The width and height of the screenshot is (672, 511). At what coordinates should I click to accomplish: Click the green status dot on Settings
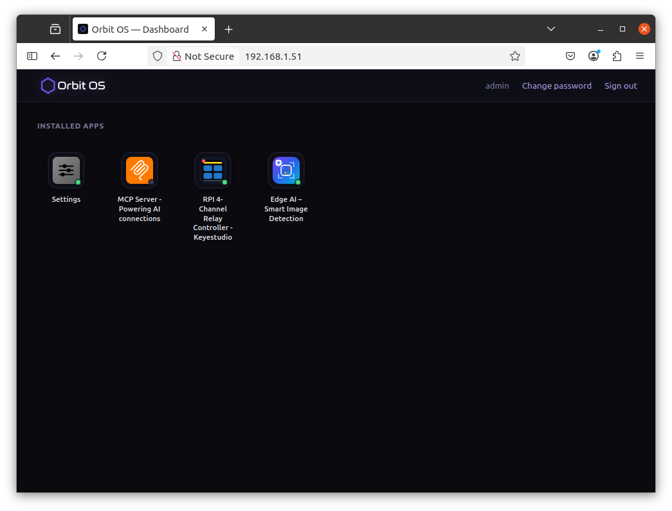tap(78, 182)
